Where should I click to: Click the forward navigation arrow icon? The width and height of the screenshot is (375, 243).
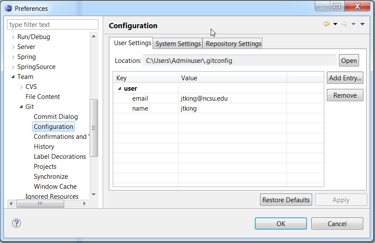pyautogui.click(x=344, y=24)
